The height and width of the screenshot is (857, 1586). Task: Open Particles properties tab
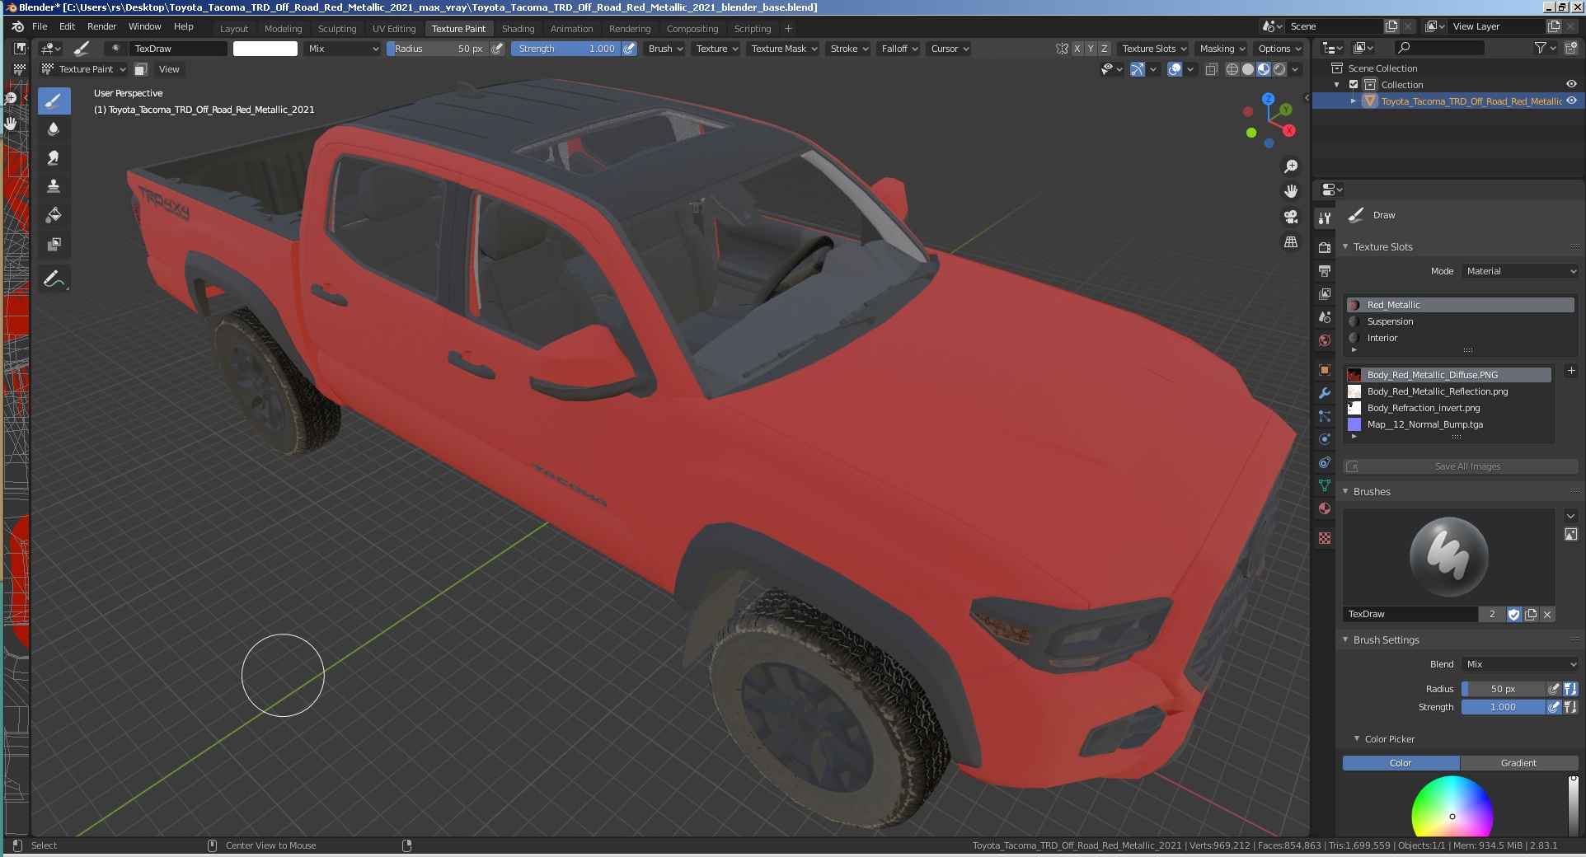pos(1325,416)
